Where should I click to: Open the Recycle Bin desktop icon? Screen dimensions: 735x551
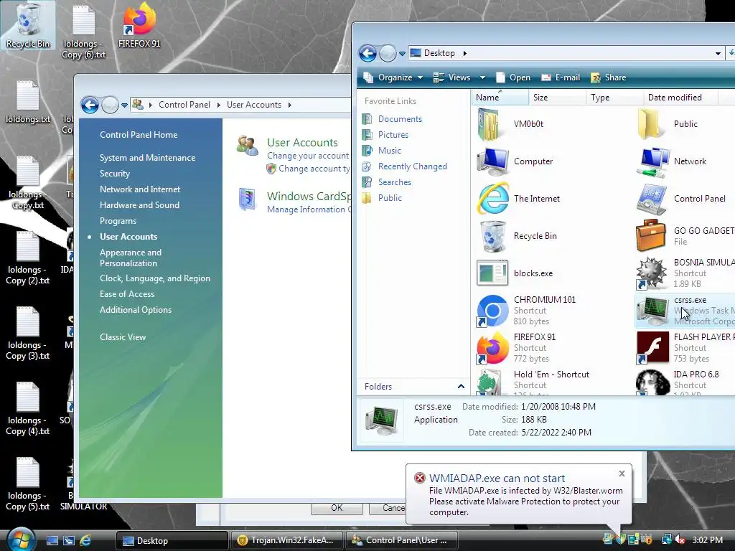coord(28,25)
